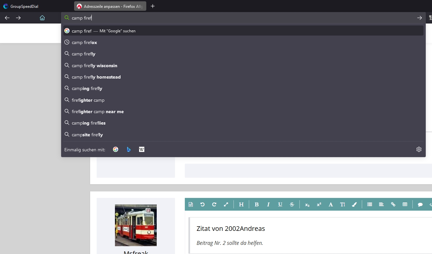Toggle underline formatting
Viewport: 432px width, 254px height.
pos(280,204)
